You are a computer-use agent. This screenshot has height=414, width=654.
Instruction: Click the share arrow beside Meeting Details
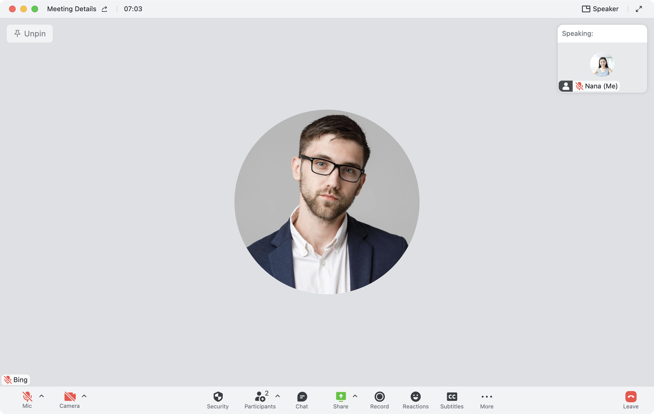tap(105, 9)
